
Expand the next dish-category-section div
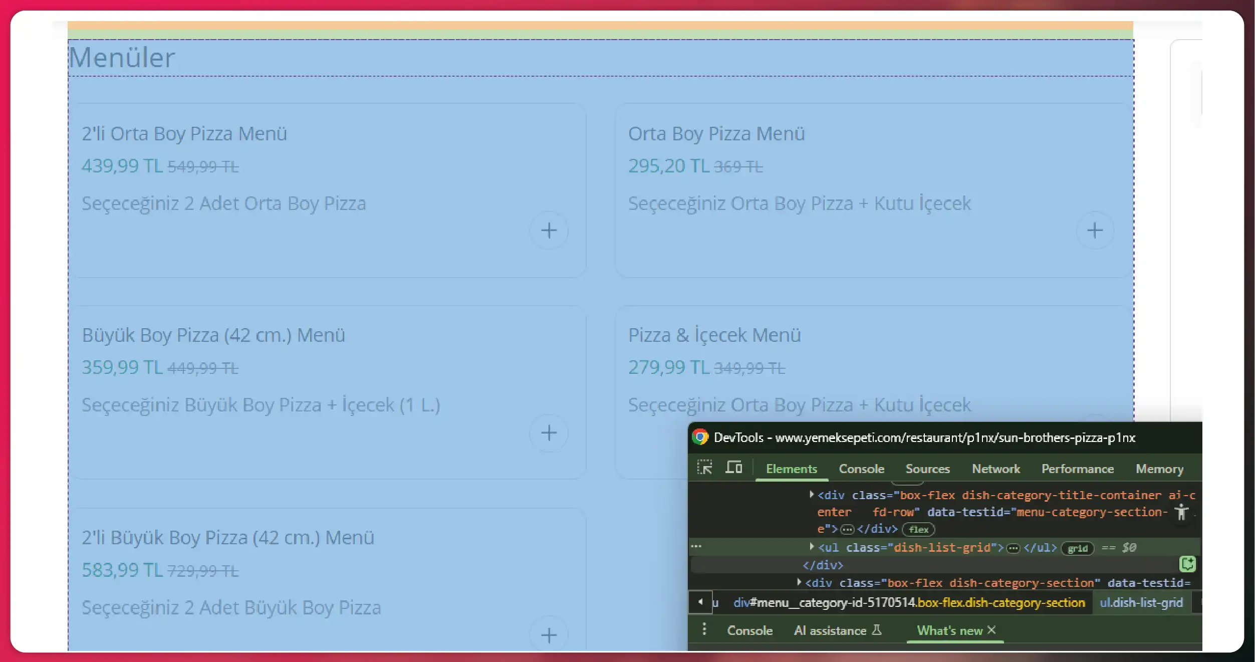tap(799, 582)
